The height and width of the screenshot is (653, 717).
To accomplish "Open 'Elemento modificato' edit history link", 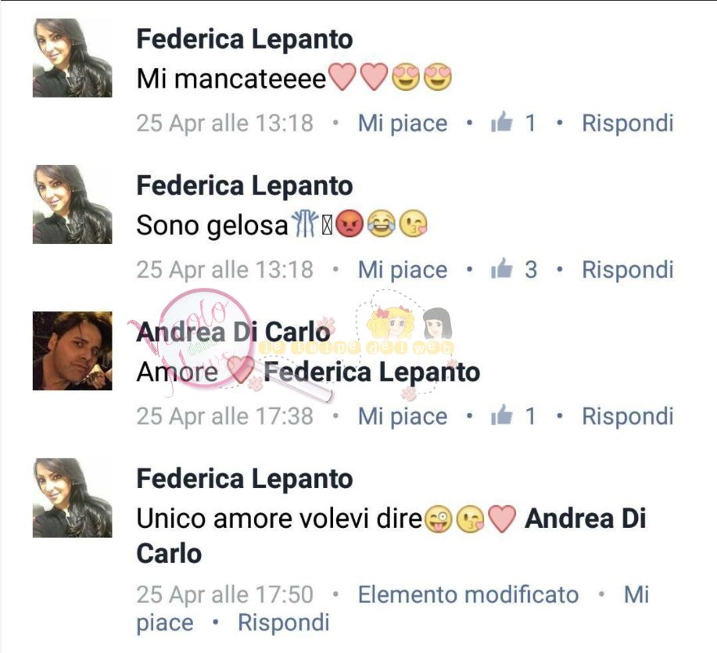I will (468, 595).
